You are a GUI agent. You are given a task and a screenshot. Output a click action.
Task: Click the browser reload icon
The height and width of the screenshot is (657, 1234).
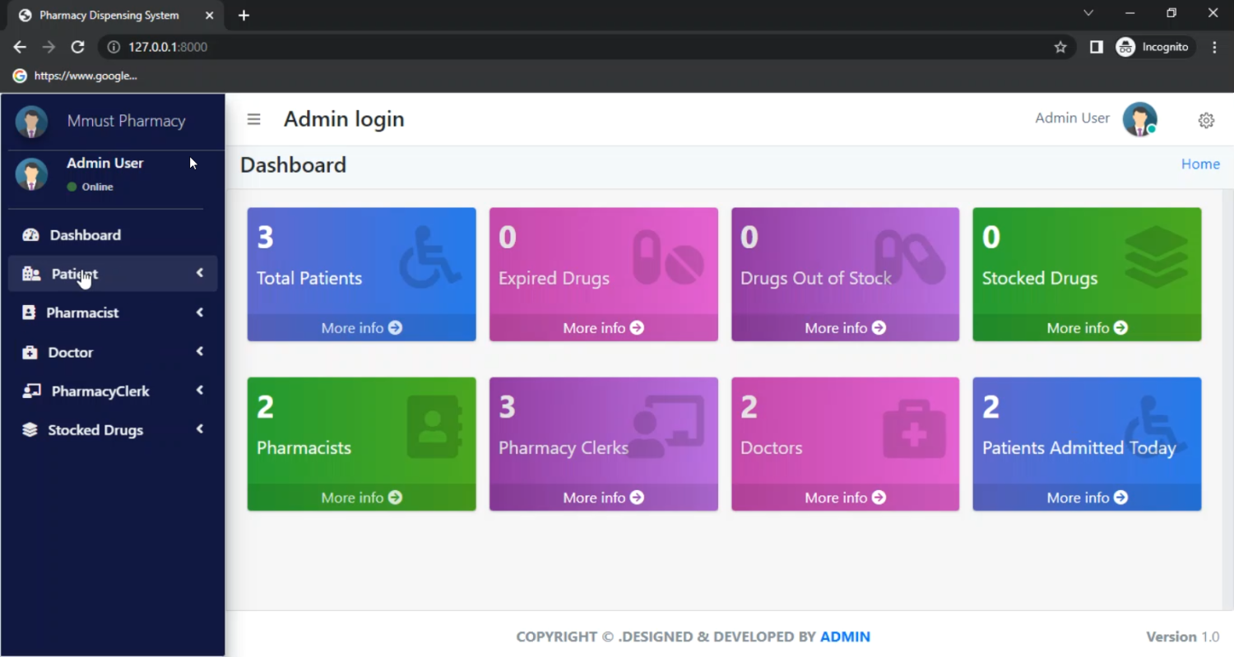click(77, 47)
